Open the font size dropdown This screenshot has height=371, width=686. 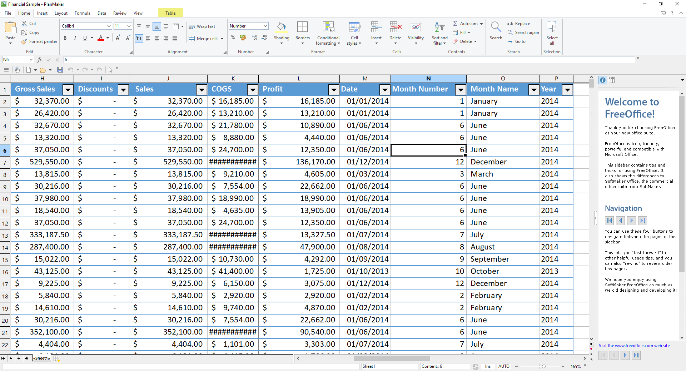click(129, 26)
